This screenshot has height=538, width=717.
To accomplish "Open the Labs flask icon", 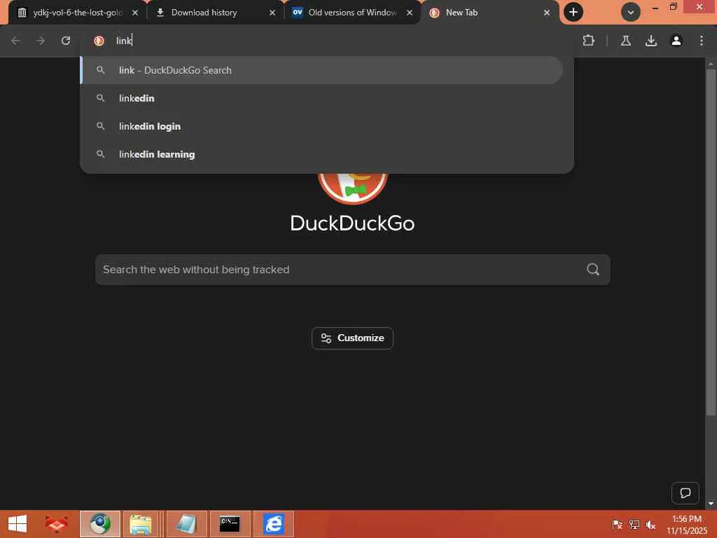I will (x=625, y=41).
